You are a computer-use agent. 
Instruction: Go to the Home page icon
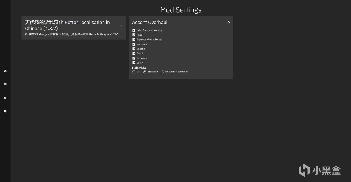[5, 71]
